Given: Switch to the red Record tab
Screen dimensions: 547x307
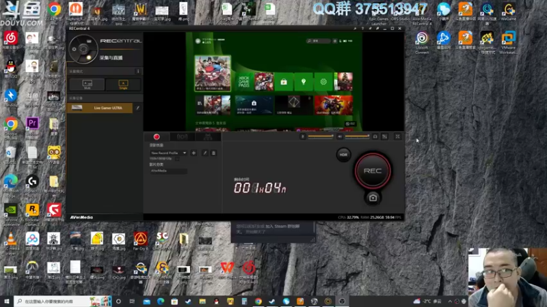Looking at the screenshot, I should pos(157,137).
